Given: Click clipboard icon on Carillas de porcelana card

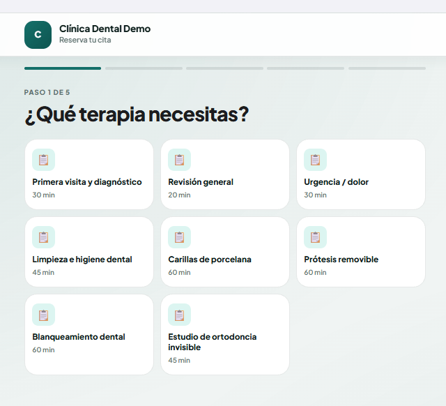Looking at the screenshot, I should (x=180, y=237).
